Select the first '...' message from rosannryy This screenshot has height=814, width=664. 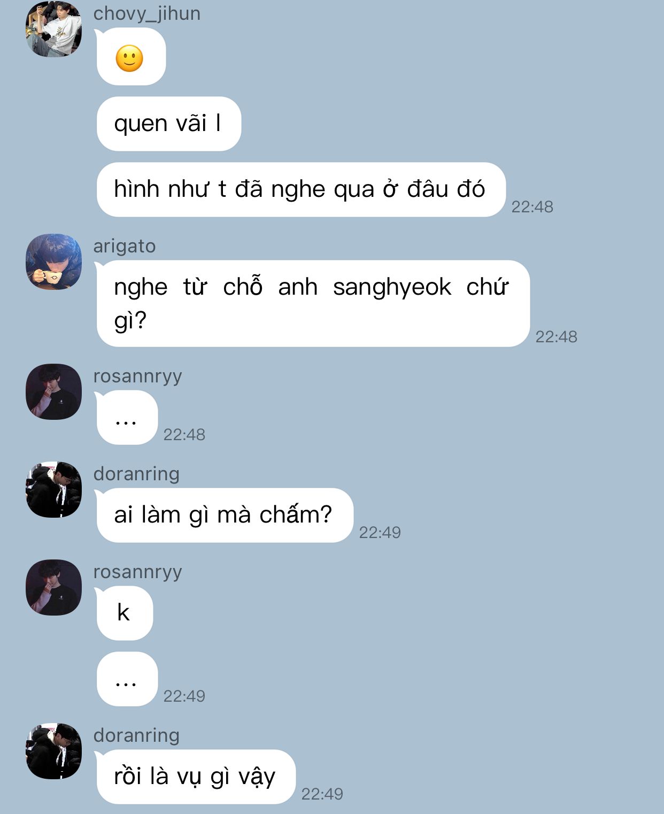[x=127, y=417]
